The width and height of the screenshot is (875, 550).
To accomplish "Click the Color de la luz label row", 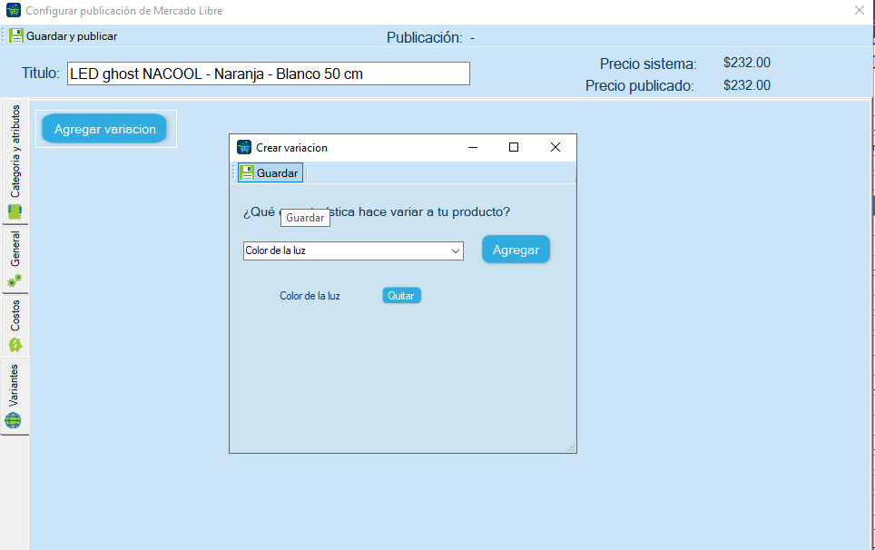I will tap(310, 296).
